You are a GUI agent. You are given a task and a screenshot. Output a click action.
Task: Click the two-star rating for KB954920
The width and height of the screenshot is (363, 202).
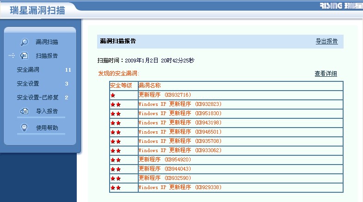(116, 160)
